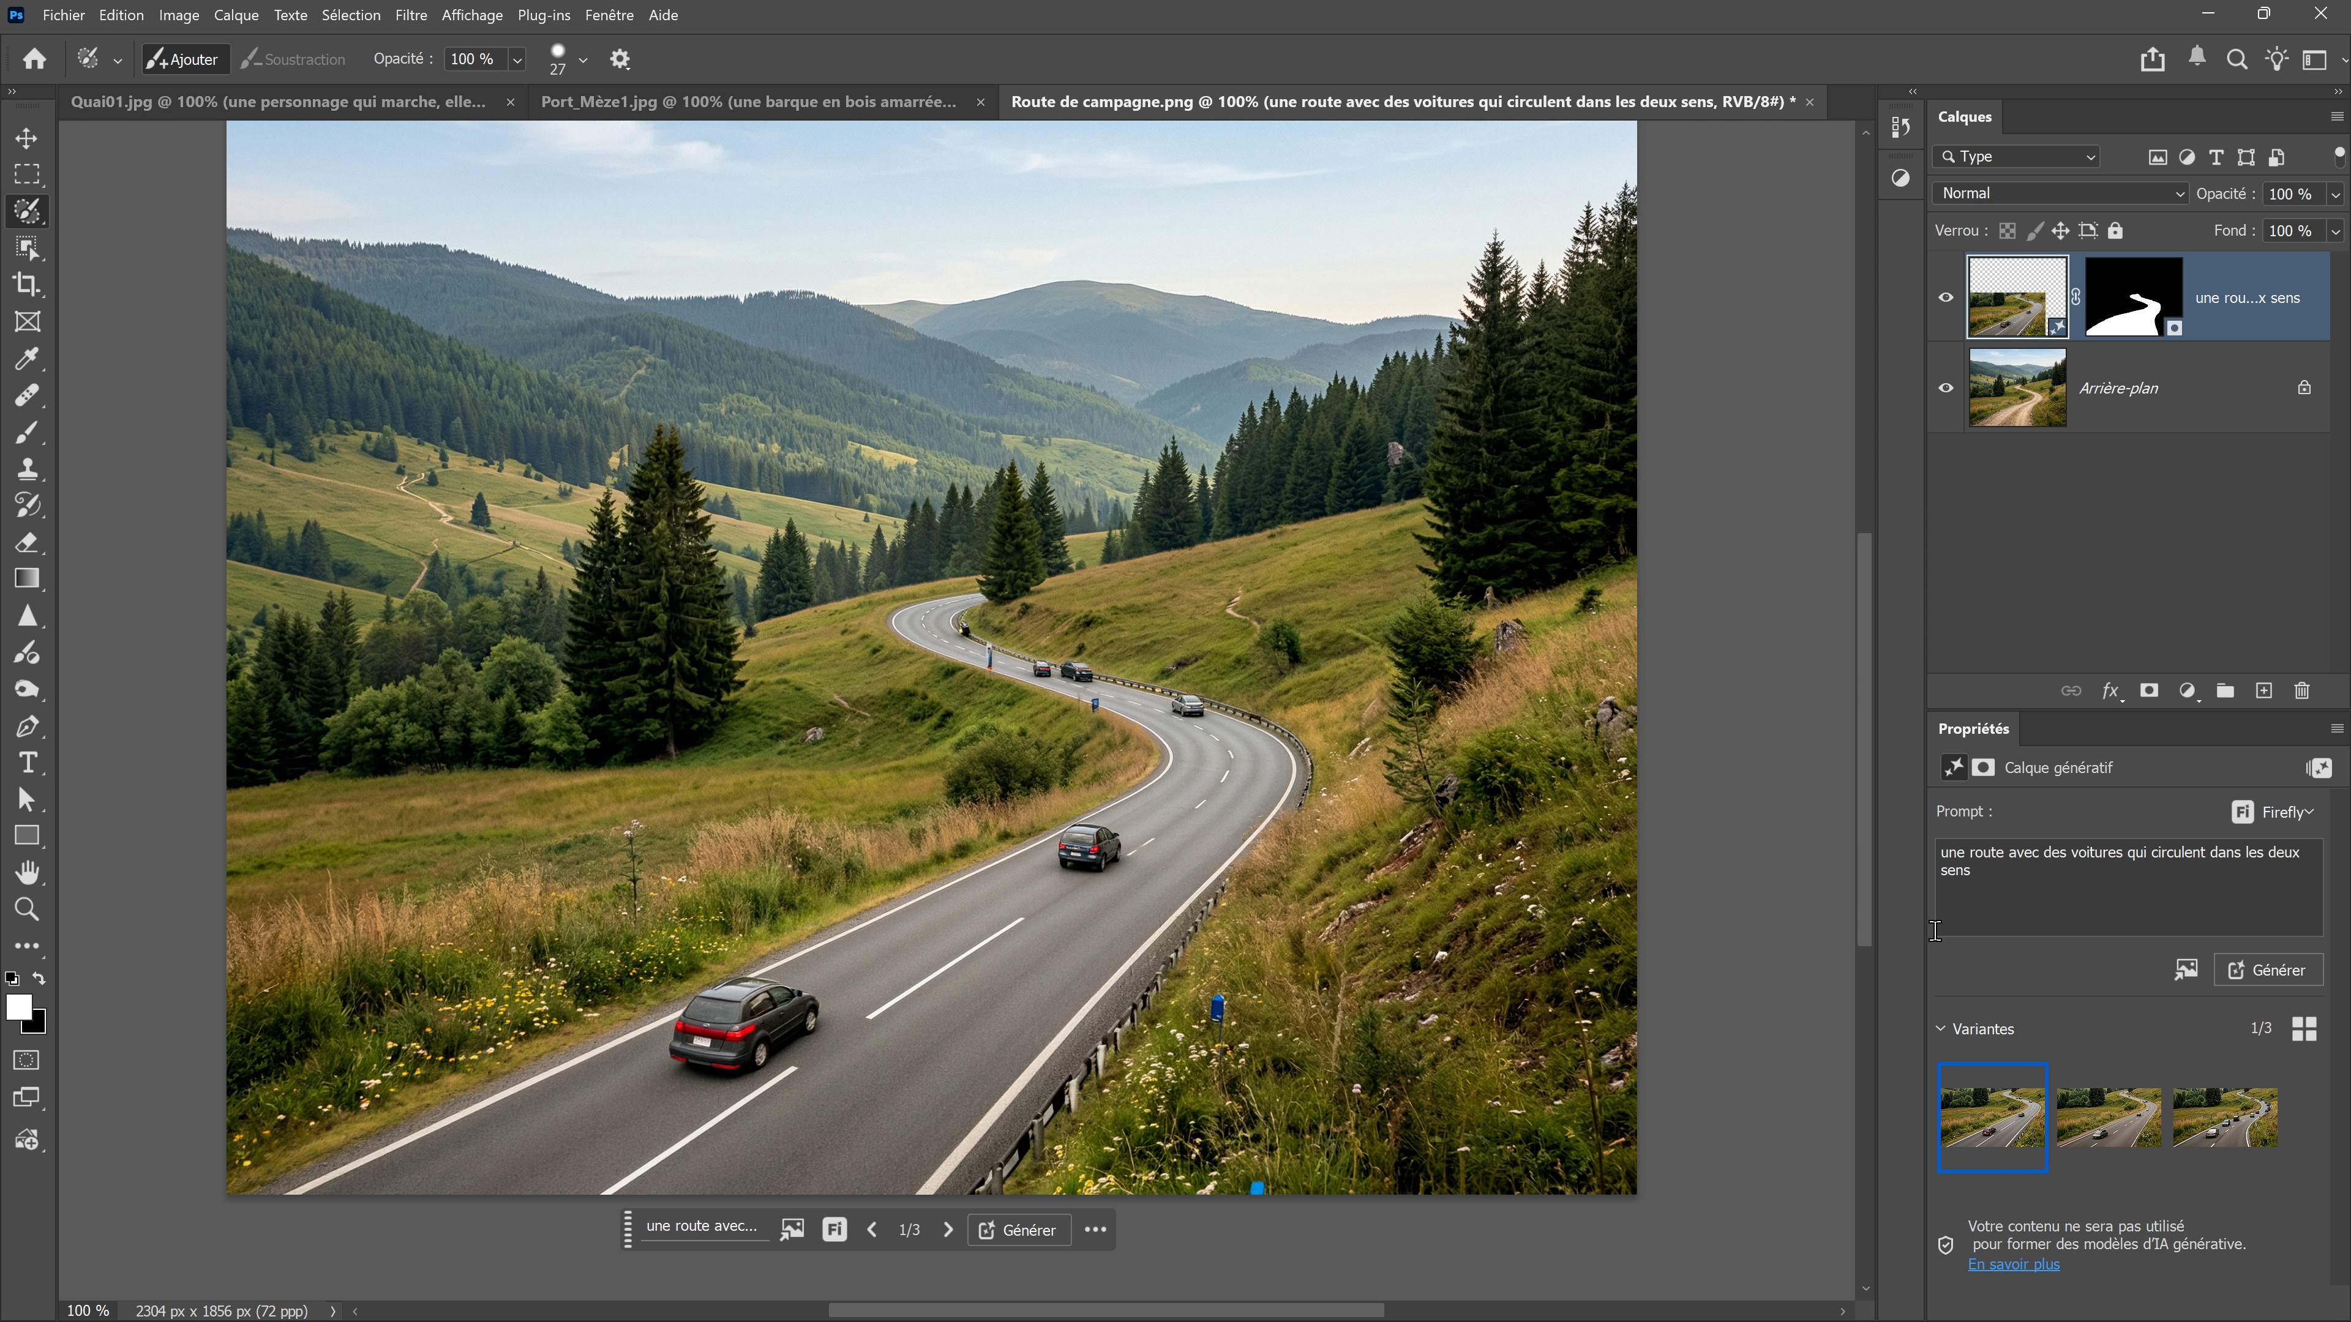Hide the Arrière-plan layer
The height and width of the screenshot is (1322, 2351).
point(1946,388)
